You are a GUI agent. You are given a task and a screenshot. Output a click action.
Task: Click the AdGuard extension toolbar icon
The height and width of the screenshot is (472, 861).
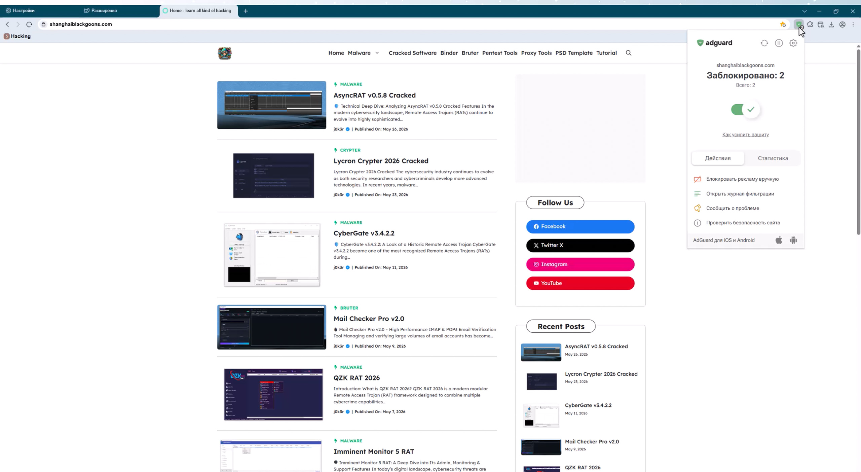(x=799, y=24)
